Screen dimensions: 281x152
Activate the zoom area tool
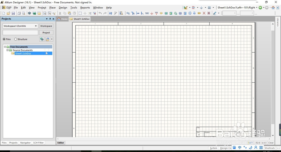click(x=49, y=13)
